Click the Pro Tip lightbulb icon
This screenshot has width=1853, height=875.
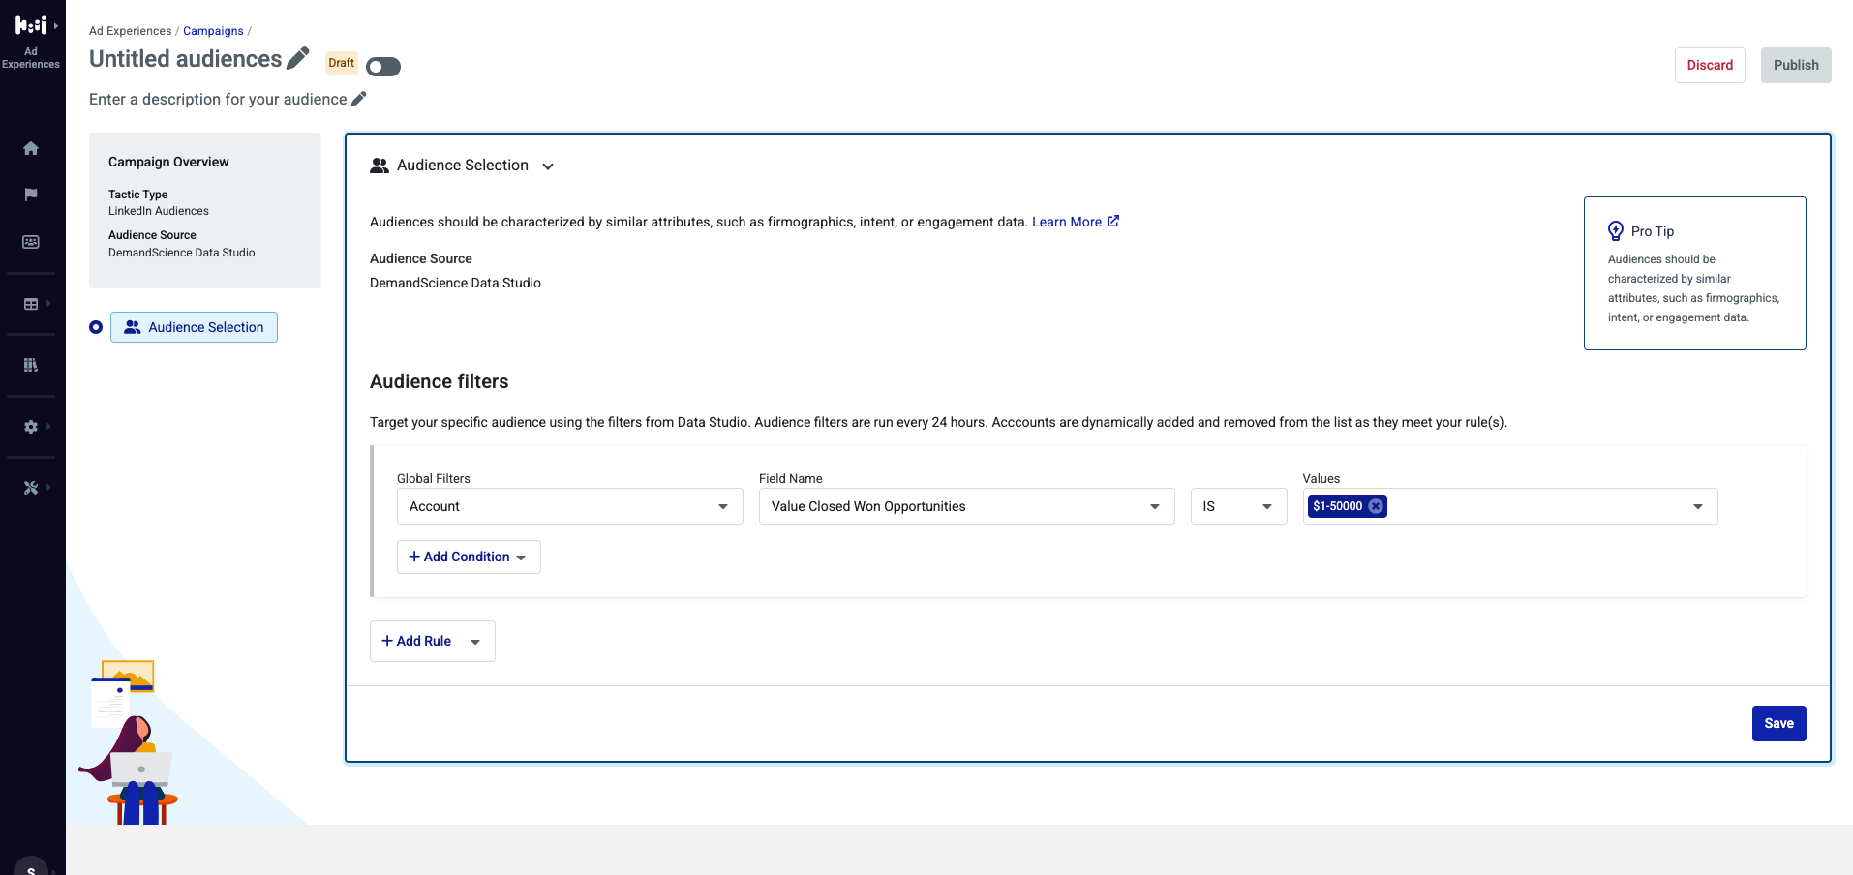[x=1616, y=231]
